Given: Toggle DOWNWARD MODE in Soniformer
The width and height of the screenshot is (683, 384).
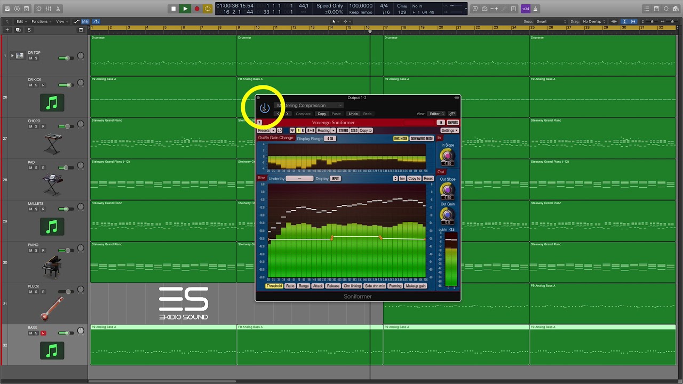Looking at the screenshot, I should [x=422, y=139].
